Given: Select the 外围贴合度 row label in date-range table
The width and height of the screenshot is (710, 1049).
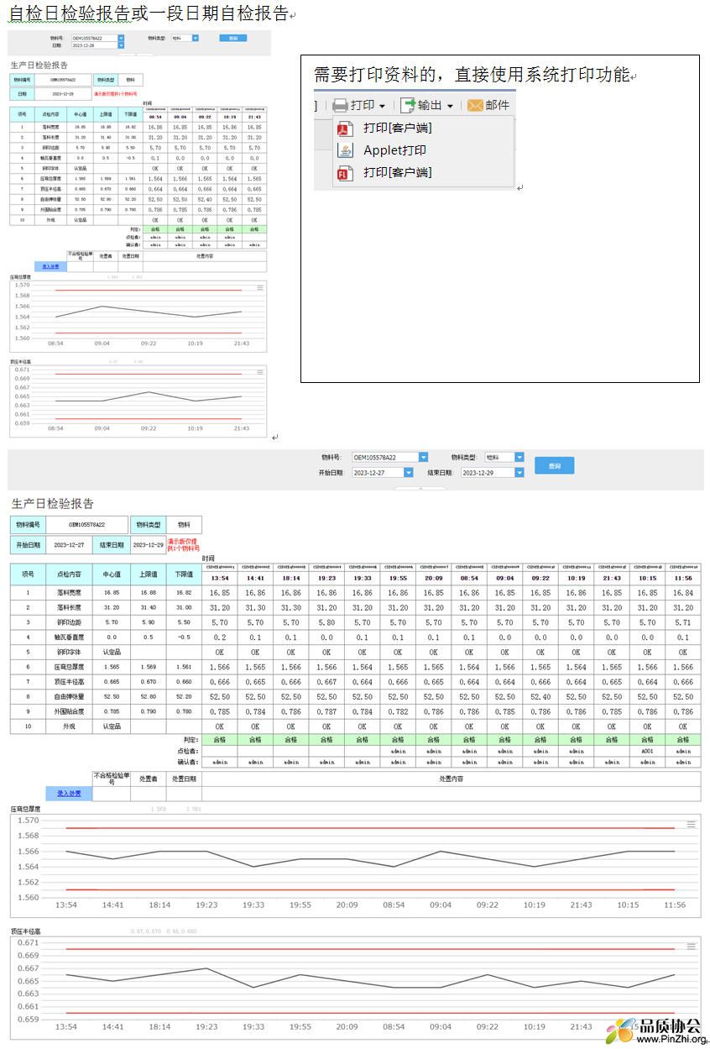Looking at the screenshot, I should (x=68, y=711).
